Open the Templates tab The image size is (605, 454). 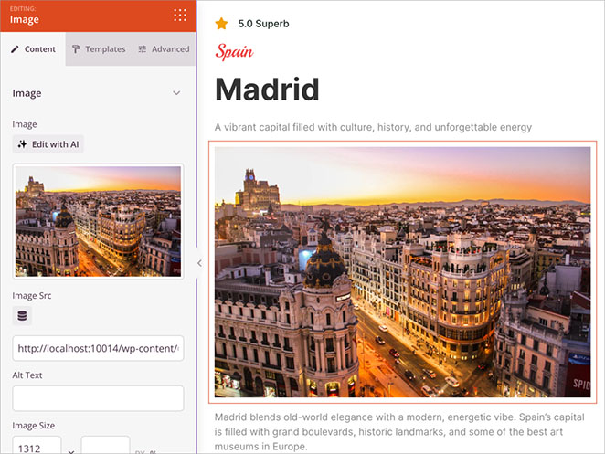[x=98, y=49]
